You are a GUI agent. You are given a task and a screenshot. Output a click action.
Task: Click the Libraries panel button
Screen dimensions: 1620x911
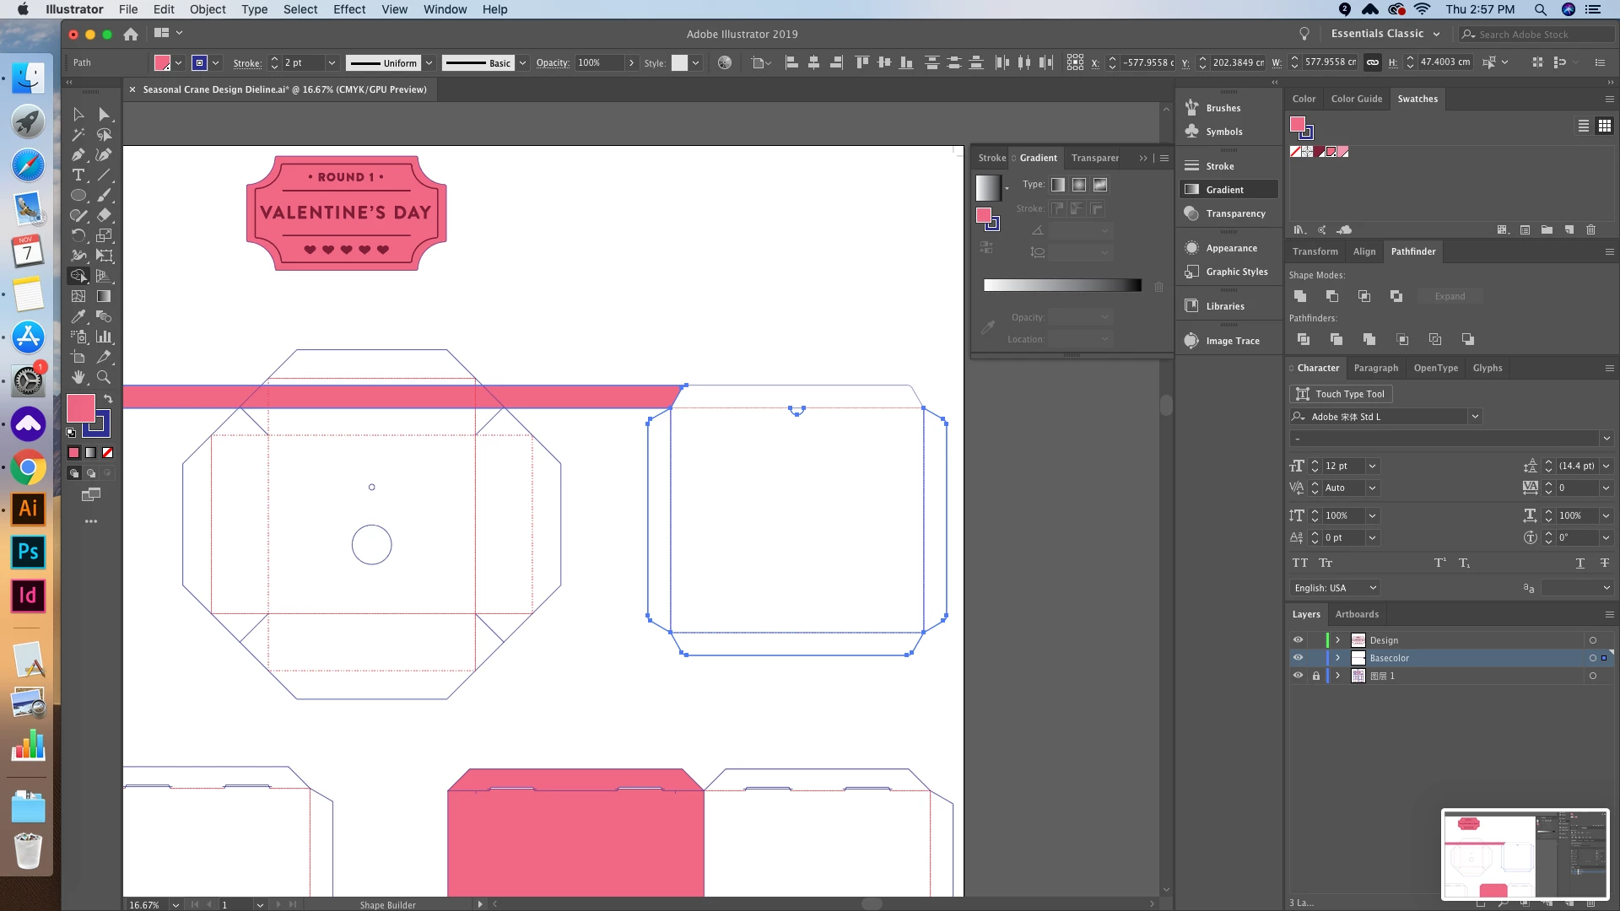click(1224, 306)
